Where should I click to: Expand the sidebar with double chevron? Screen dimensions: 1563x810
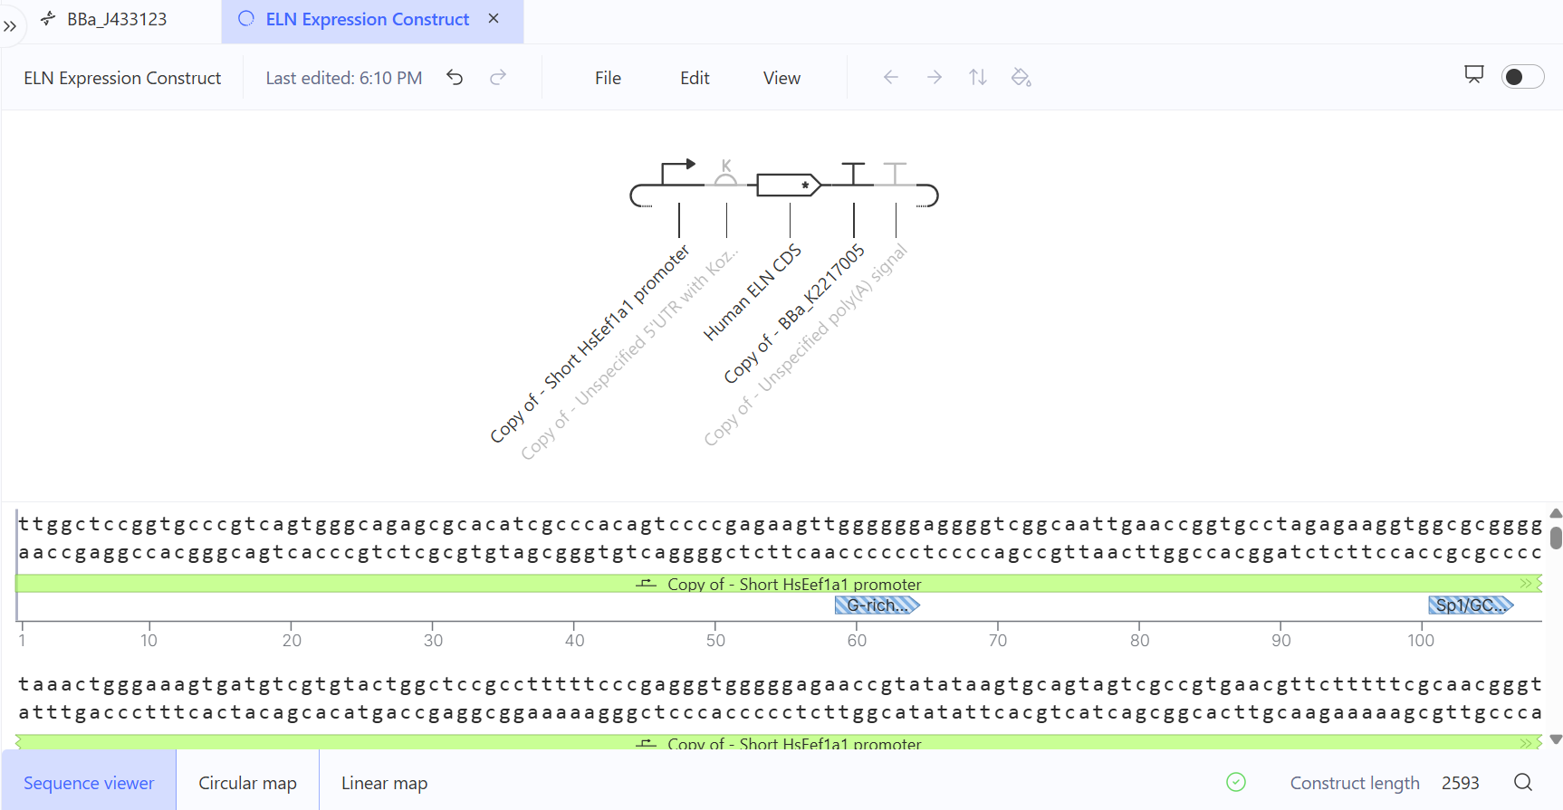(10, 26)
